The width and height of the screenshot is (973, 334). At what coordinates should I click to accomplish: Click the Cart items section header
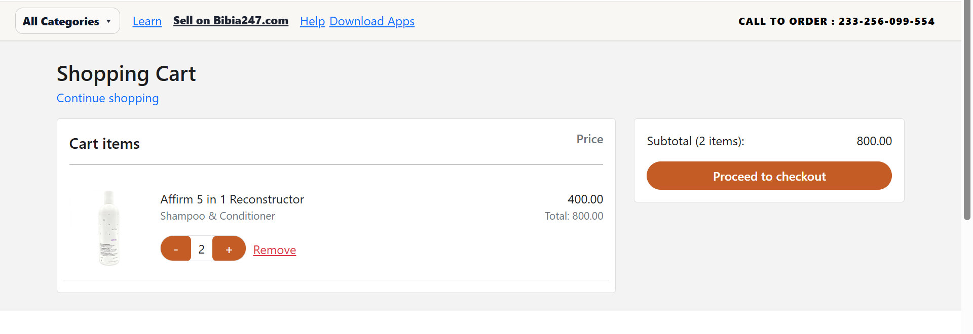104,144
